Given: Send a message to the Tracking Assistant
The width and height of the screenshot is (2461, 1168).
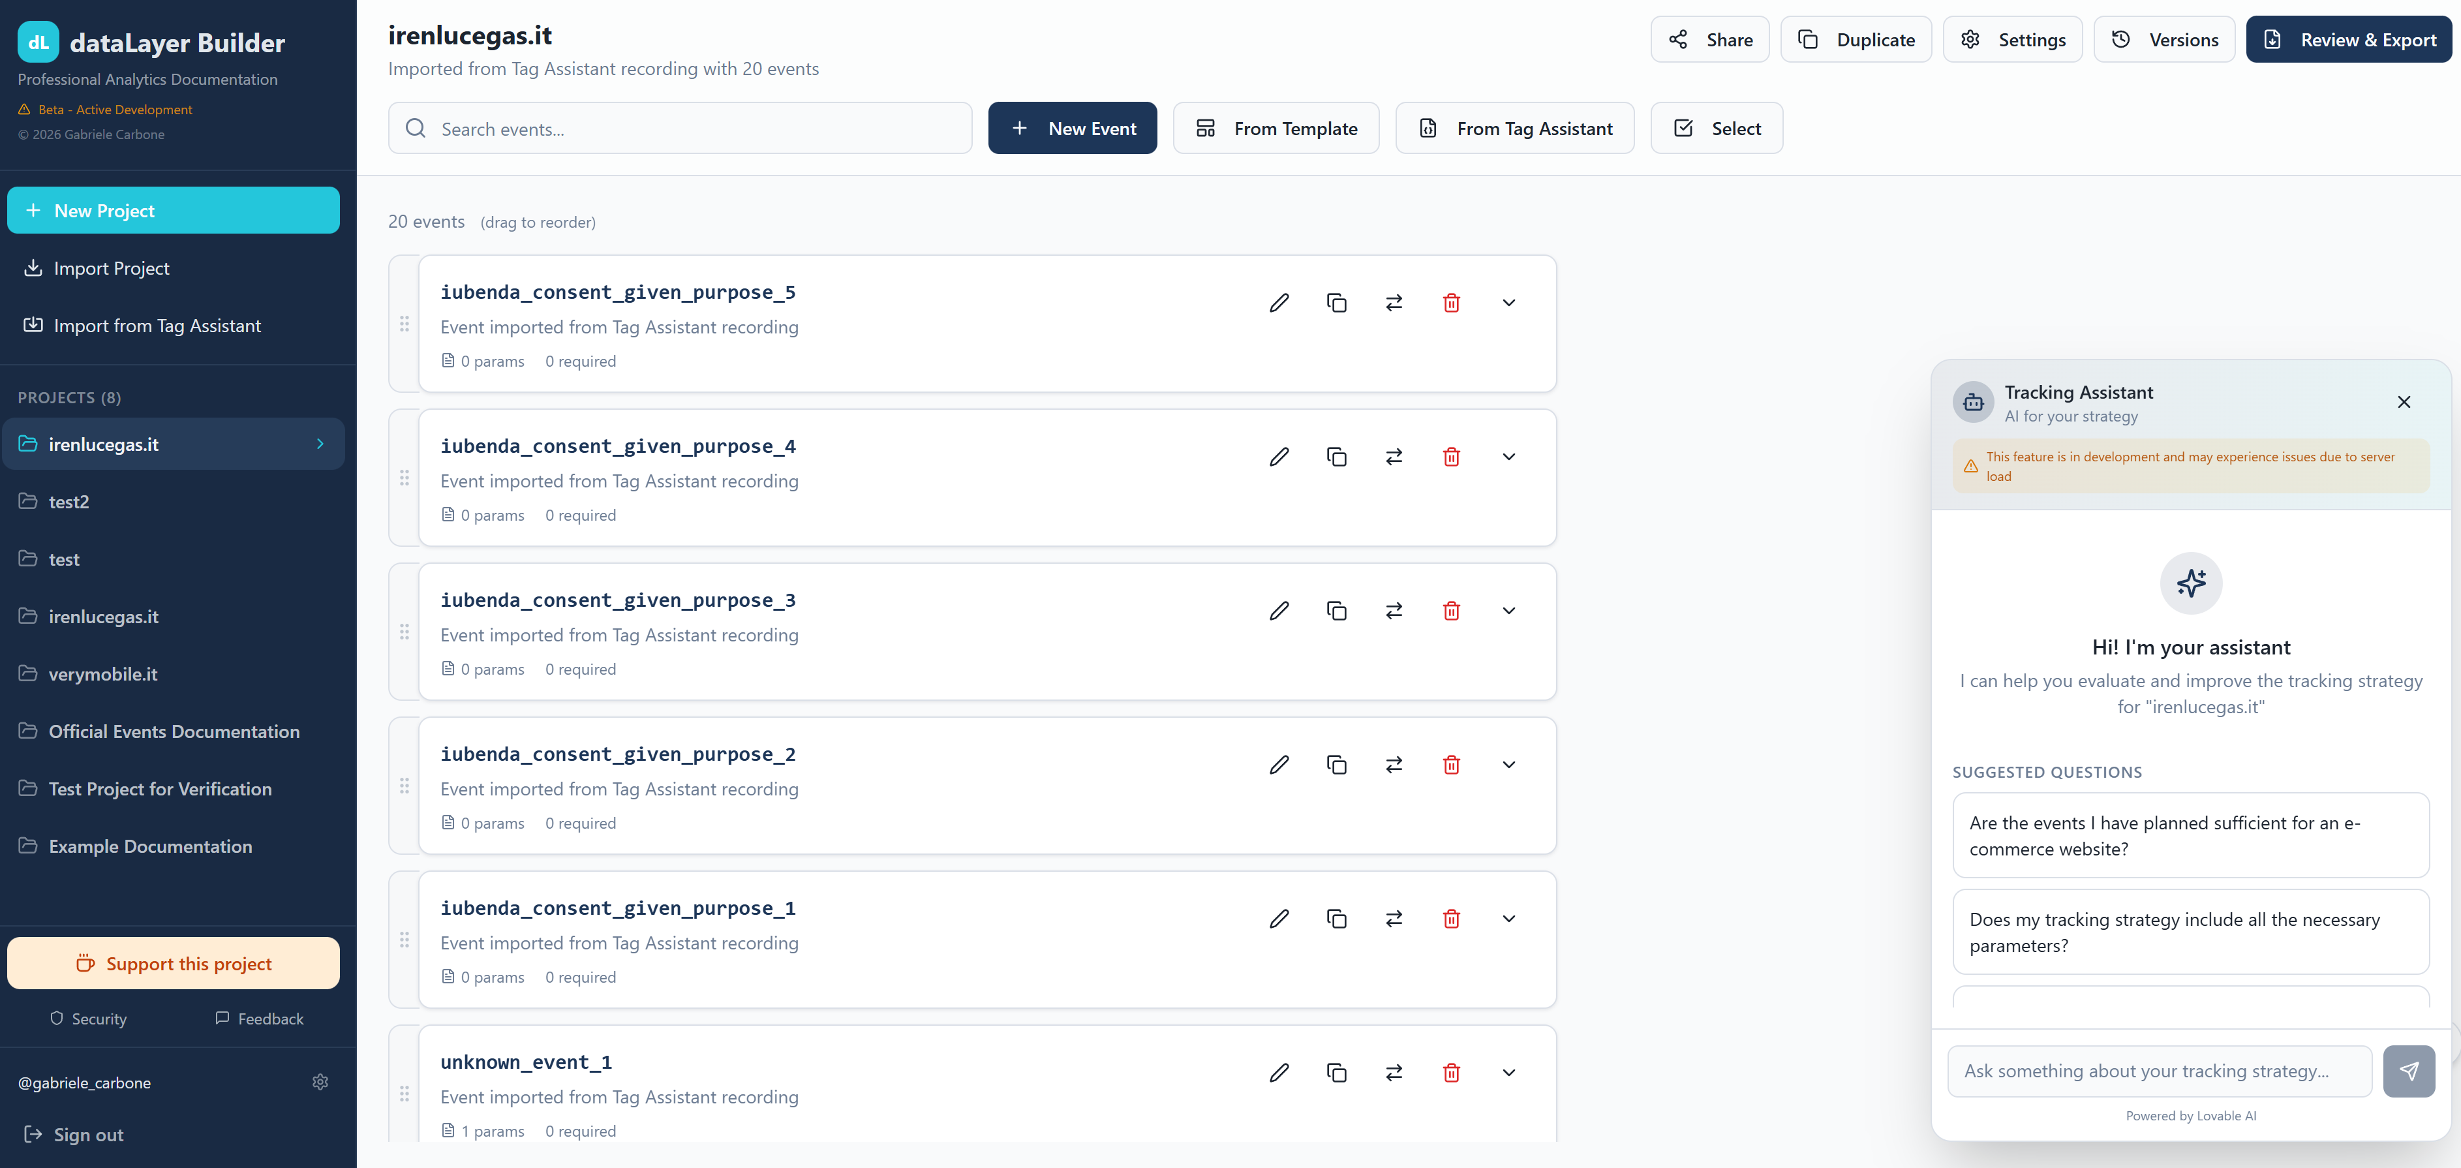Looking at the screenshot, I should (2409, 1071).
